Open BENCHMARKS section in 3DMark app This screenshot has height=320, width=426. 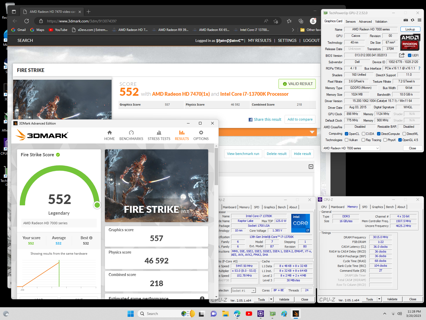[x=131, y=135]
